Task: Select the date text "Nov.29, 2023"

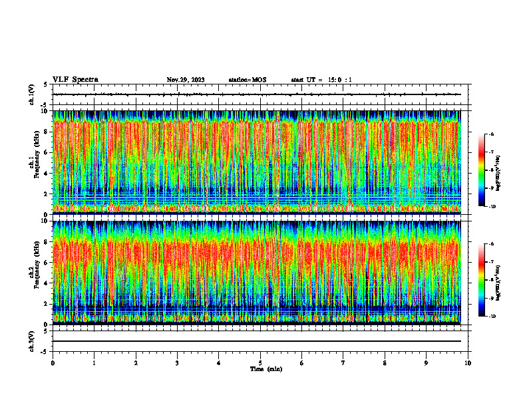Action: pyautogui.click(x=186, y=80)
